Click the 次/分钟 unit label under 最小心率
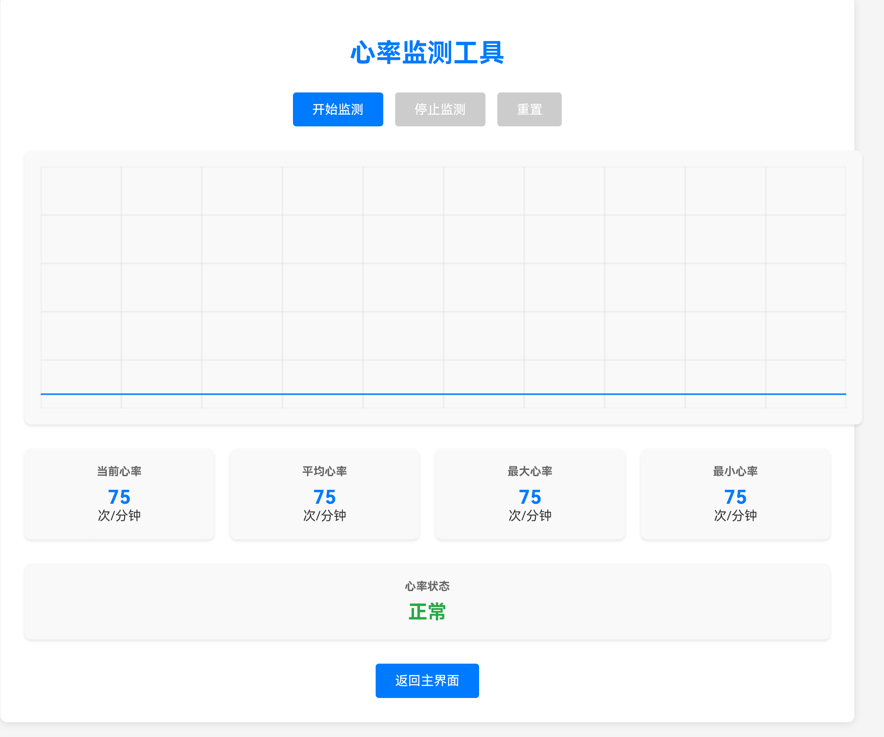 pyautogui.click(x=735, y=516)
